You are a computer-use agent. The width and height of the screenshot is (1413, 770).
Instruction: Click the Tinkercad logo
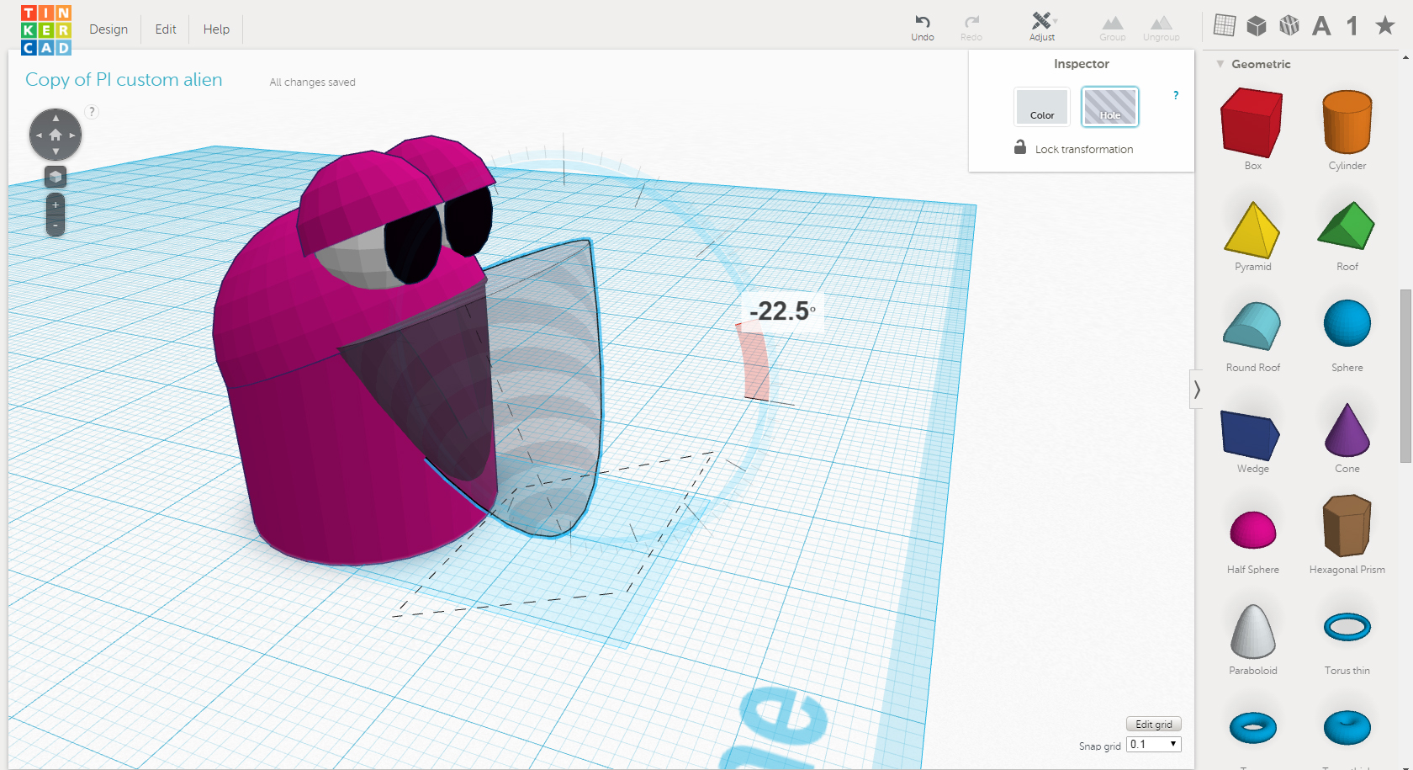(x=46, y=29)
